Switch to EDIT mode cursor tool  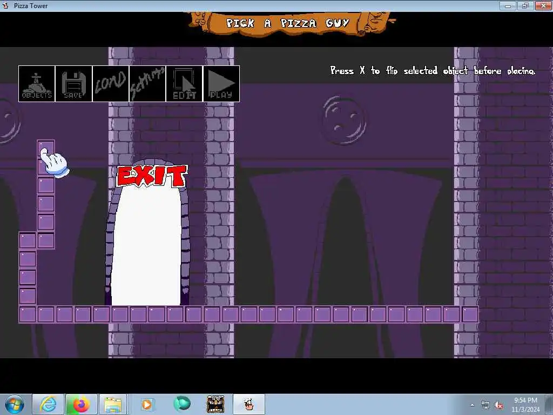click(x=184, y=84)
